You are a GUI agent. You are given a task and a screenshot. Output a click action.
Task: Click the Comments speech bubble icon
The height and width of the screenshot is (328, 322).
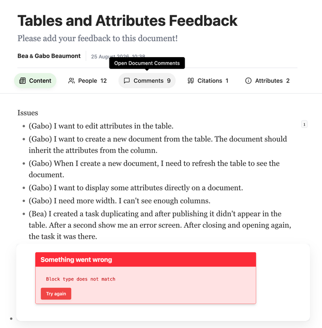(127, 81)
